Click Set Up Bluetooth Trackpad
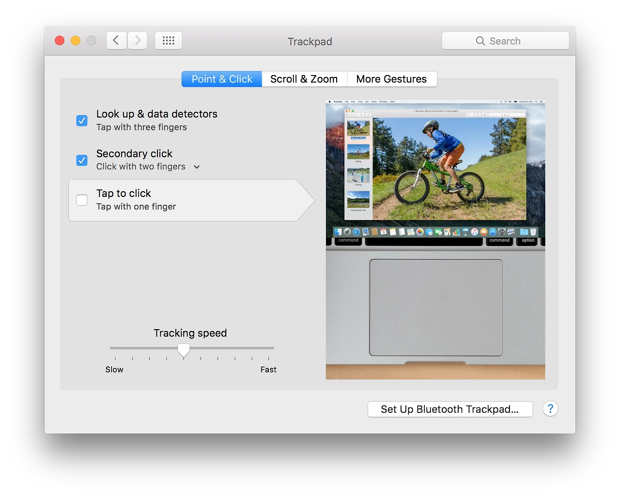This screenshot has height=497, width=620. tap(449, 409)
